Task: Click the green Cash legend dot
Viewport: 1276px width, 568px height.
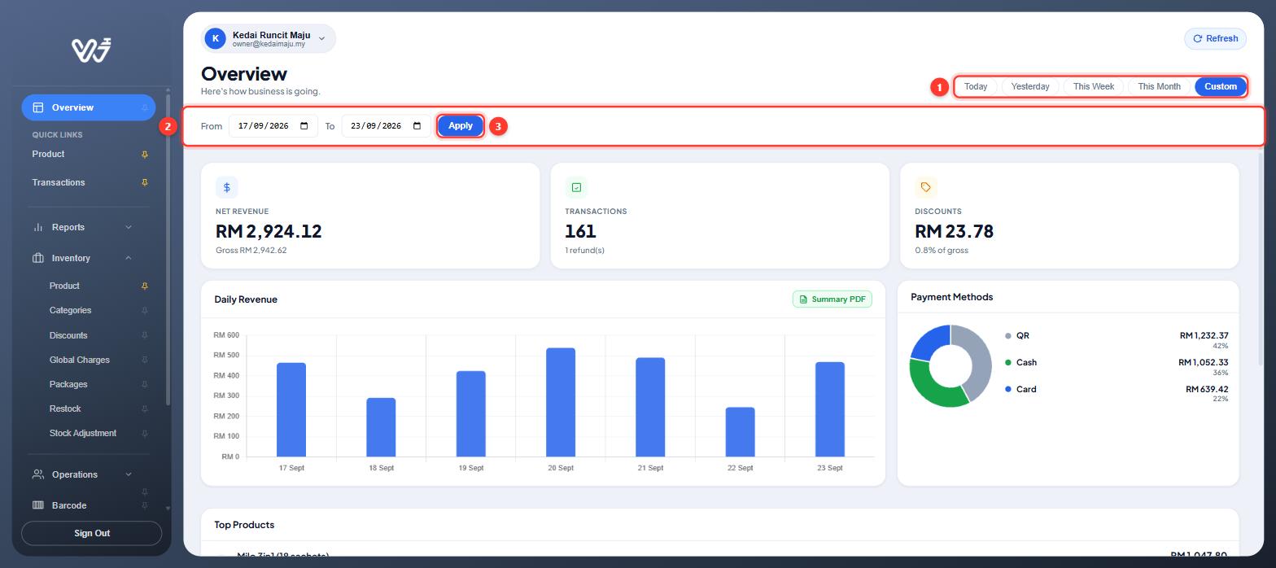Action: click(1008, 362)
